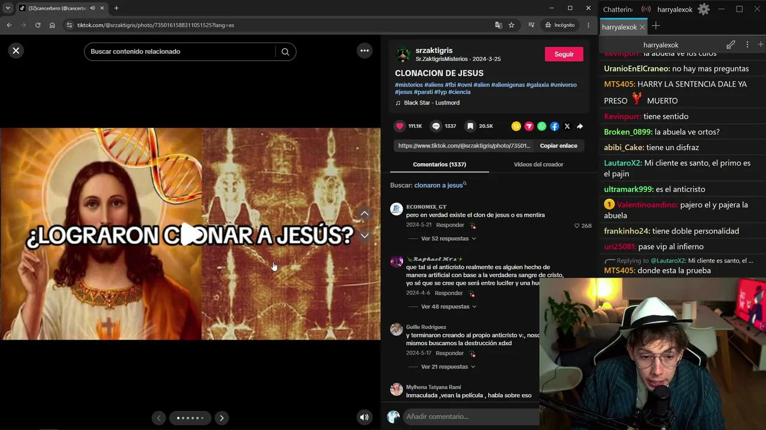Like ECONOMIX_GT's comment with 268 hearts
Viewport: 766px width, 430px height.
coord(577,226)
